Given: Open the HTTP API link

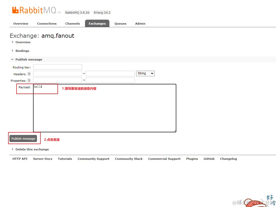Looking at the screenshot, I should pyautogui.click(x=20, y=159).
